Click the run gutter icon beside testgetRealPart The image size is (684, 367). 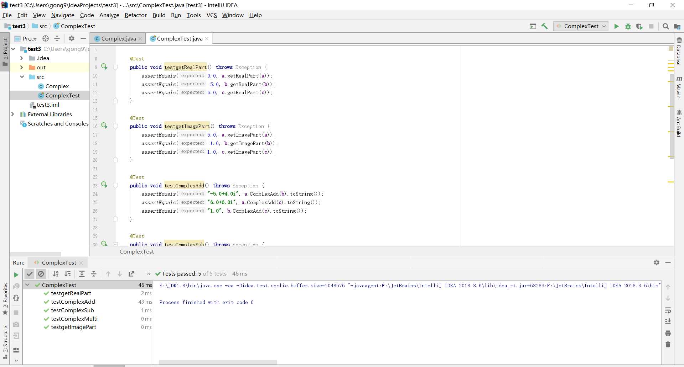pos(104,67)
